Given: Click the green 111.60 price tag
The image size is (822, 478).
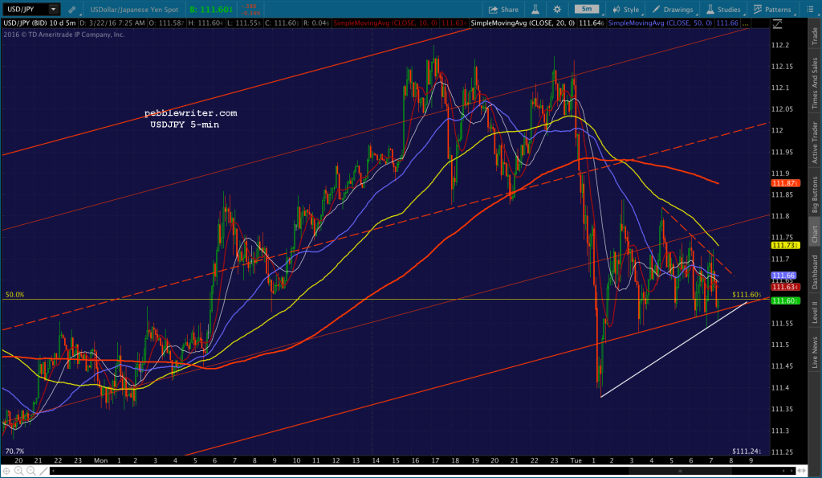Looking at the screenshot, I should coord(785,300).
